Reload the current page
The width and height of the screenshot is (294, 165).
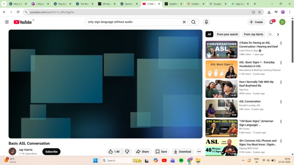18,12
